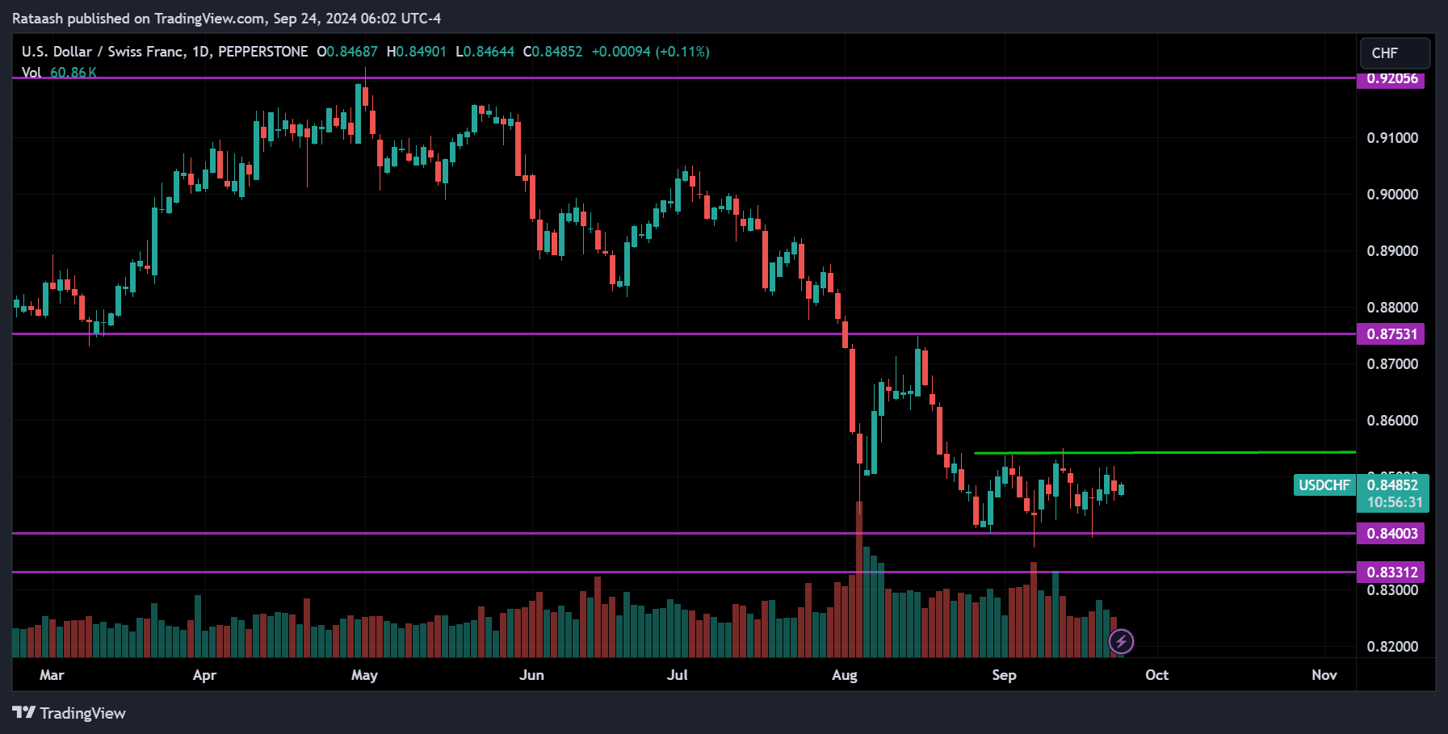Select the 0.84003 price level label

click(x=1391, y=534)
